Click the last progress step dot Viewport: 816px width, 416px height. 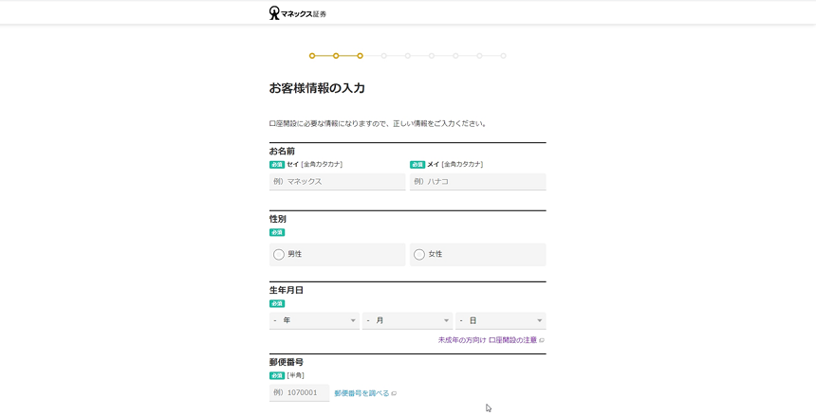[x=503, y=56]
